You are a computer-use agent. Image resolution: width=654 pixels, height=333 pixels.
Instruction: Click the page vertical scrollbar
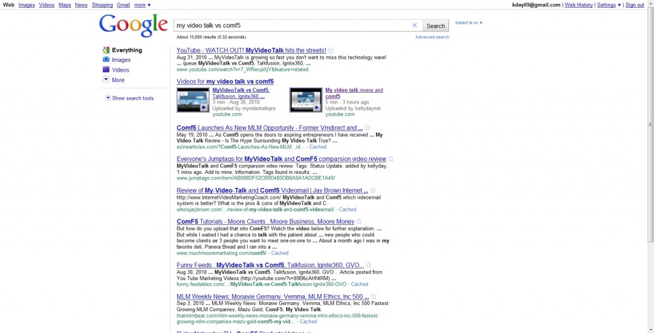tap(650, 125)
